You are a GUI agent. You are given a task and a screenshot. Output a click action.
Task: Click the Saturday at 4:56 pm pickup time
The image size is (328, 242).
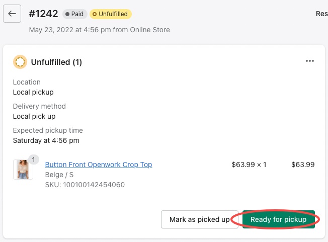(x=46, y=140)
